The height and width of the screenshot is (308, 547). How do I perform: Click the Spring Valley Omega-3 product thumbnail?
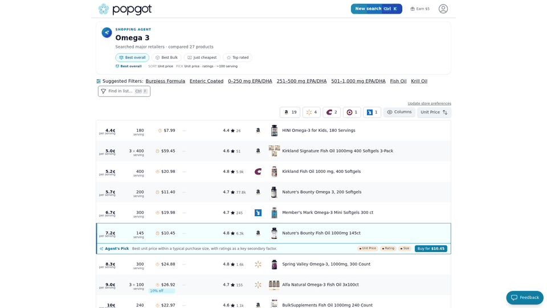coord(274,264)
